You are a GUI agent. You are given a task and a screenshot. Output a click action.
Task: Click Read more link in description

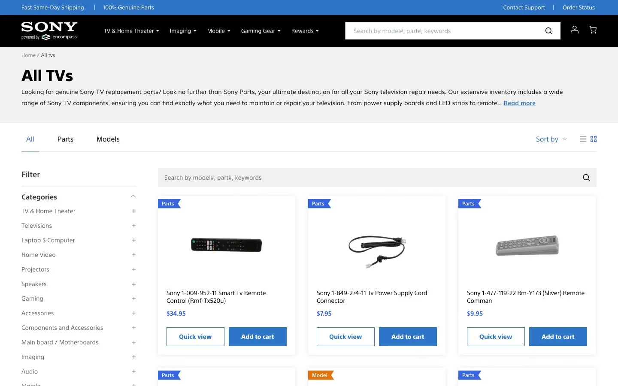(x=519, y=103)
